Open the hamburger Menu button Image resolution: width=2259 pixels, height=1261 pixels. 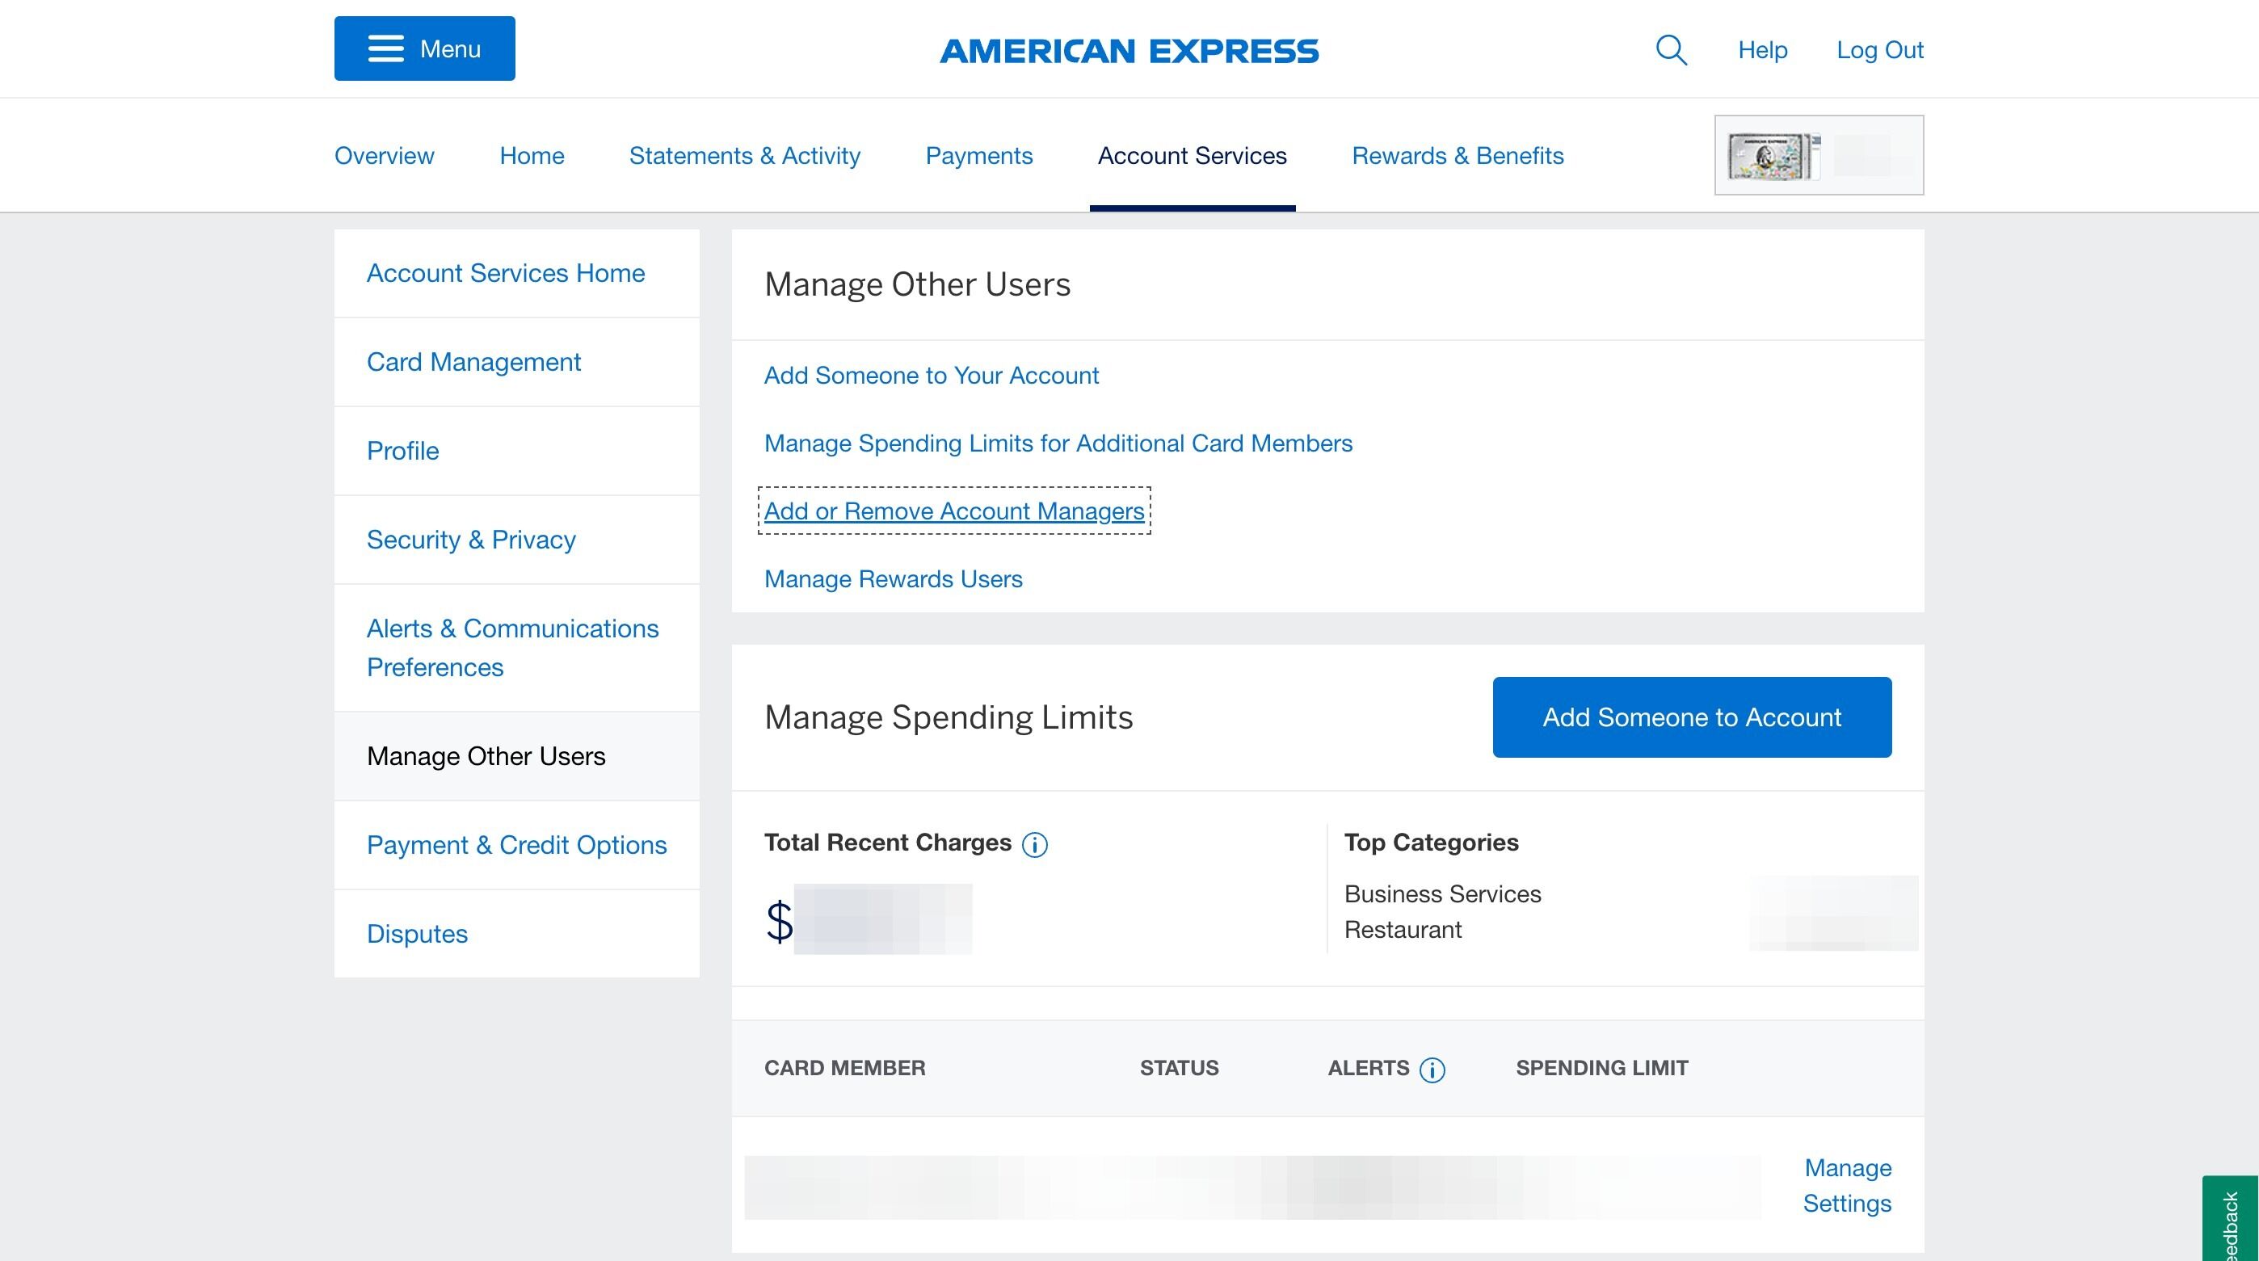[424, 48]
